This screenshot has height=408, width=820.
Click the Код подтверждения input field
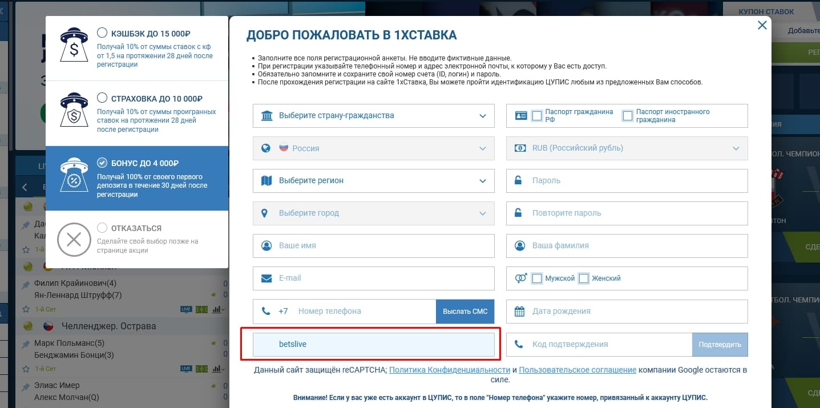coord(599,345)
